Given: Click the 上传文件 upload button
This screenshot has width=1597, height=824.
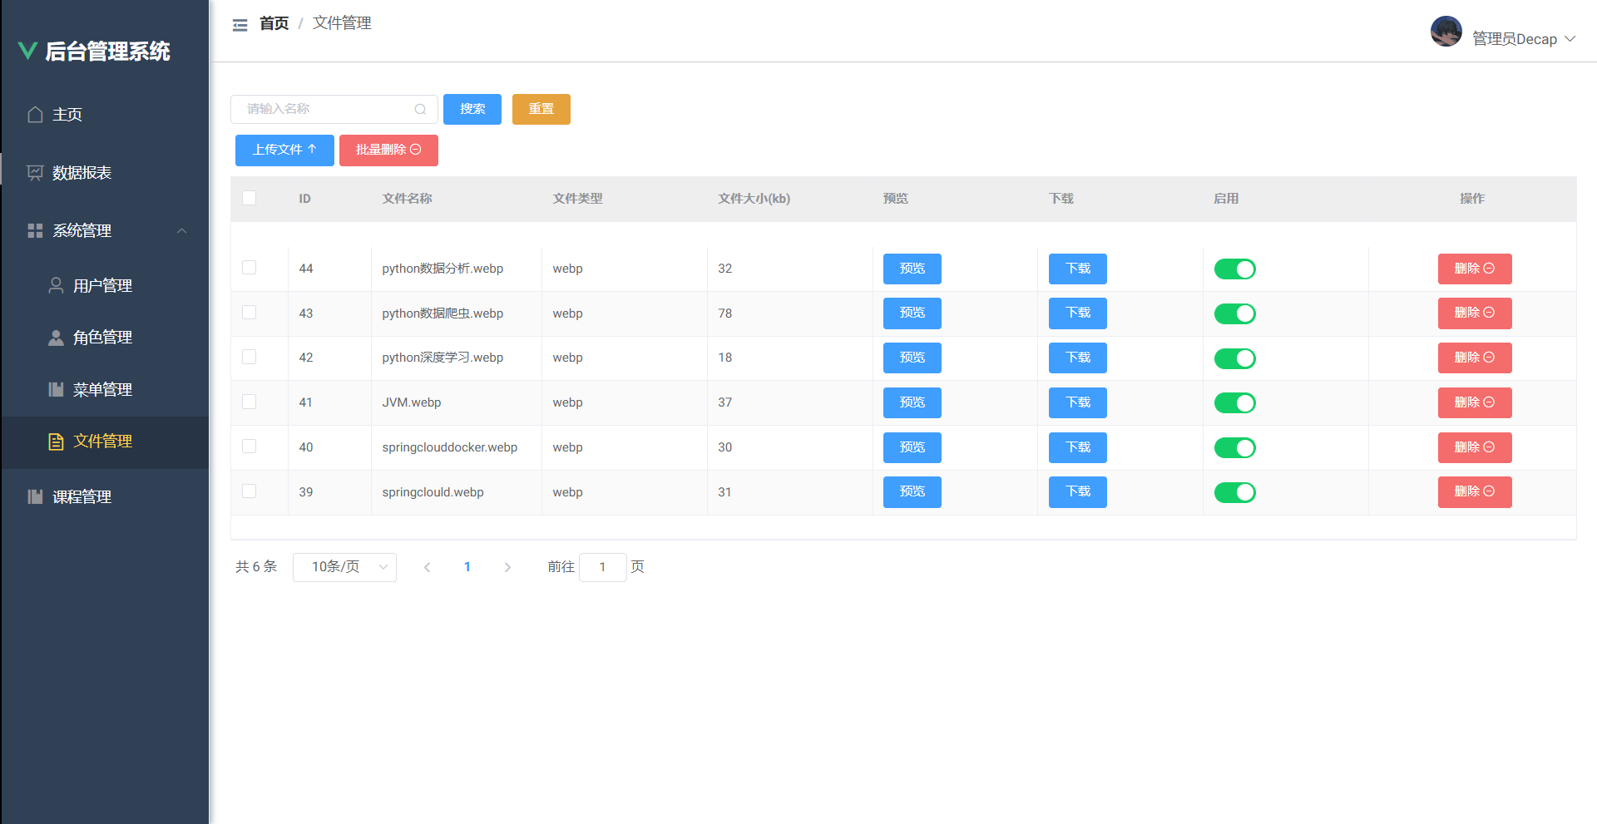Looking at the screenshot, I should (284, 150).
